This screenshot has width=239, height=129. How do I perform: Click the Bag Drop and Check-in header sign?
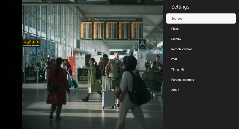112,19
